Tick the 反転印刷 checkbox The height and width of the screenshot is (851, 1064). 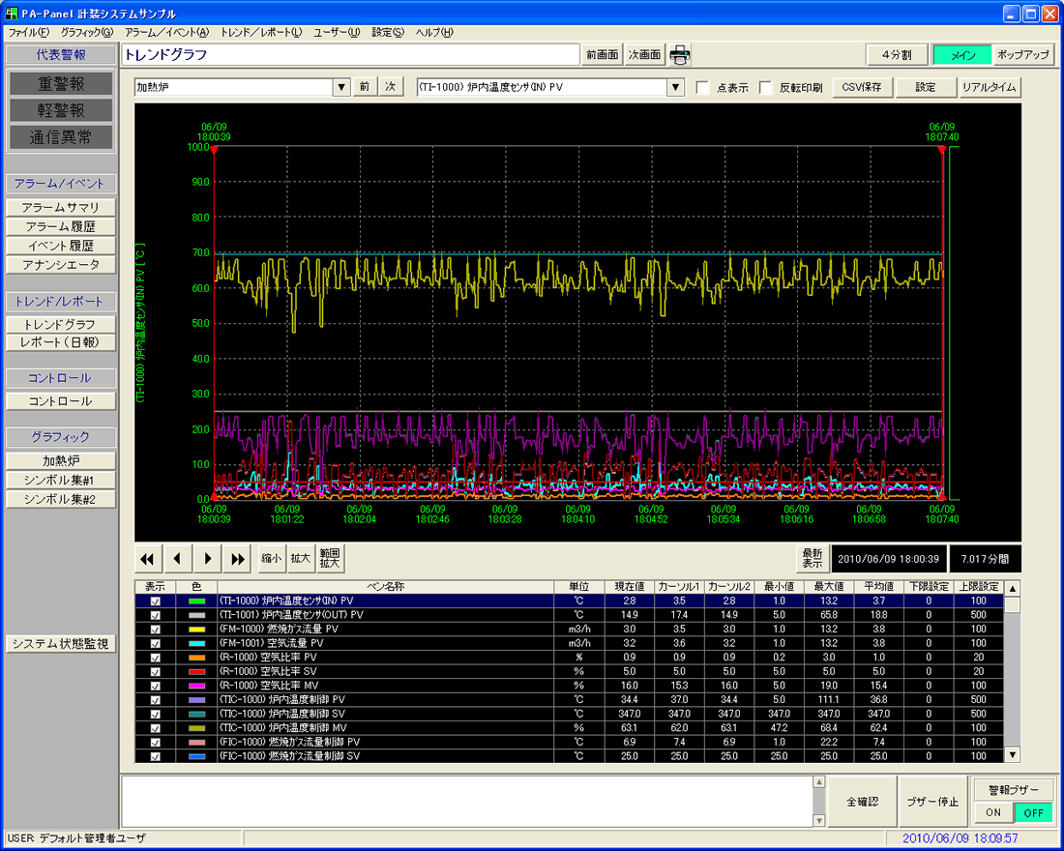click(766, 88)
